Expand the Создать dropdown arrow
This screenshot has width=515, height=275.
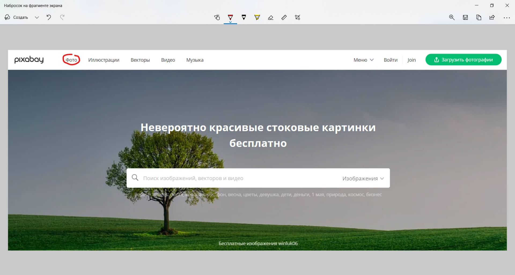(x=37, y=17)
